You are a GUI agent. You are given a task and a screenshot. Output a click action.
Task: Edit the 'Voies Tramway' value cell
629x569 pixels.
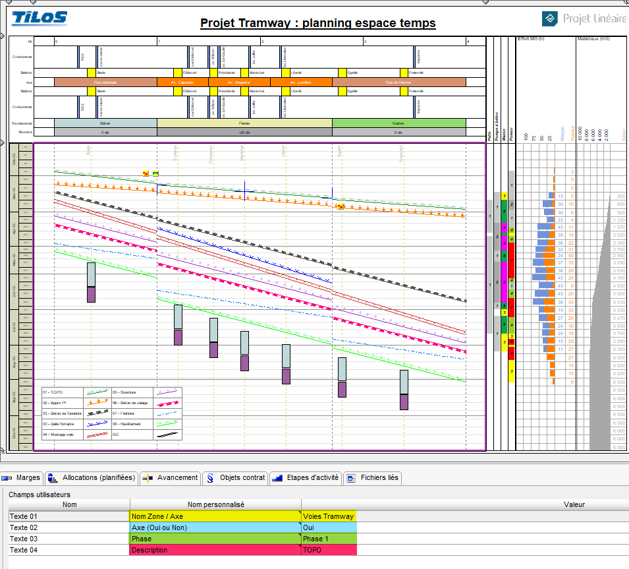[x=329, y=516]
